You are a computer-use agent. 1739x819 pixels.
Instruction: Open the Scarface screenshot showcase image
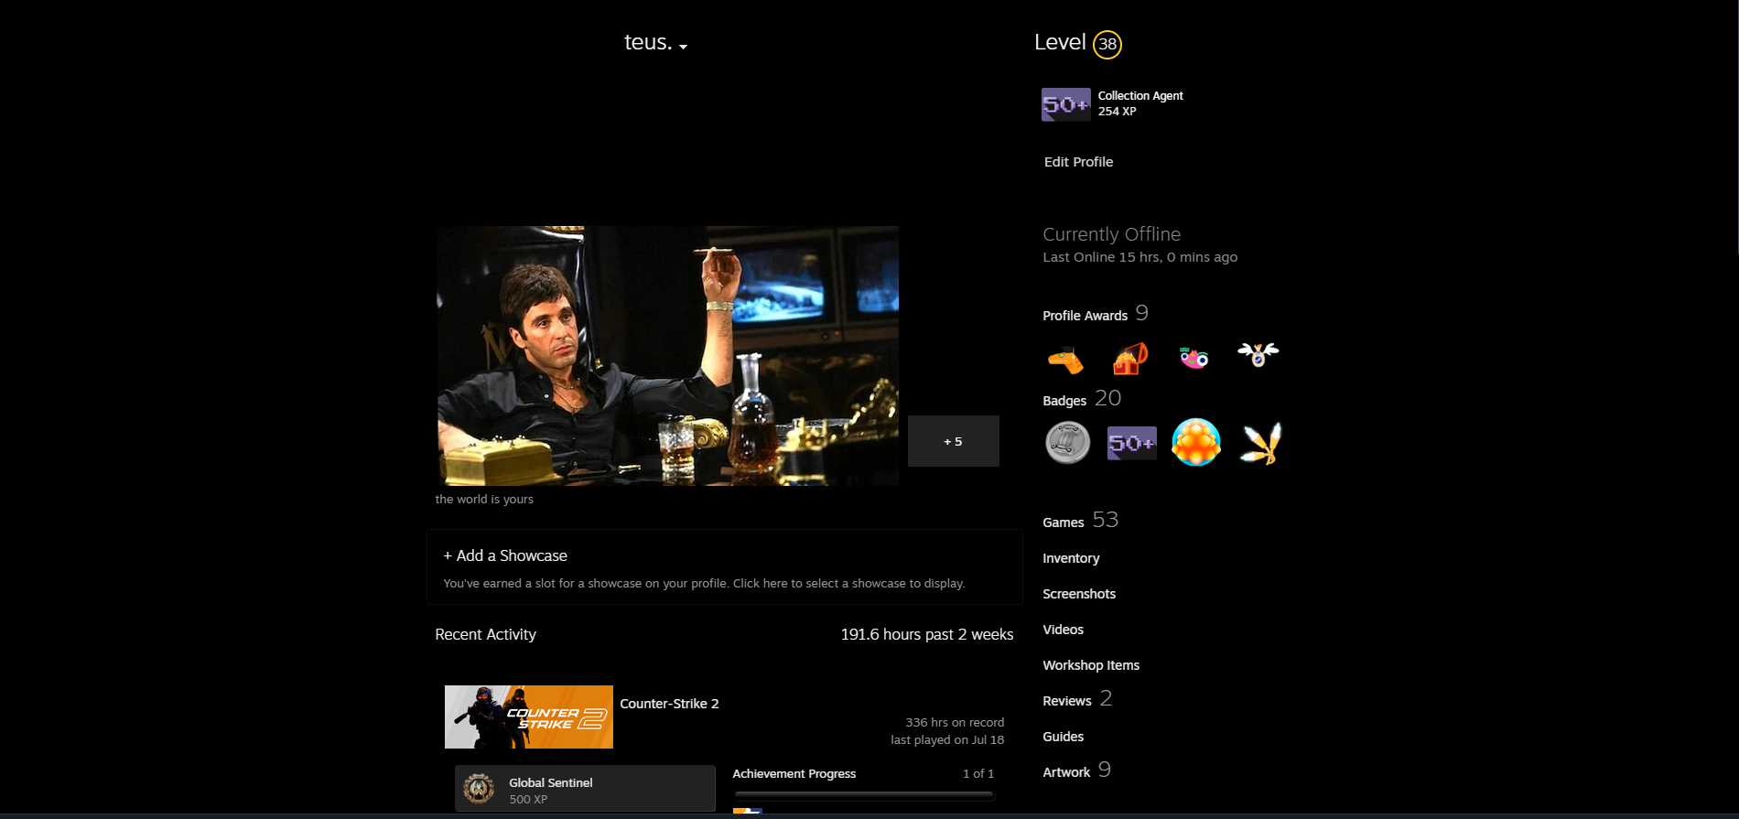click(667, 356)
